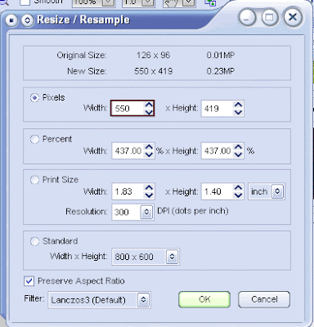The image size is (314, 327).
Task: Decrease Pixels Width with down arrow
Action: point(149,112)
